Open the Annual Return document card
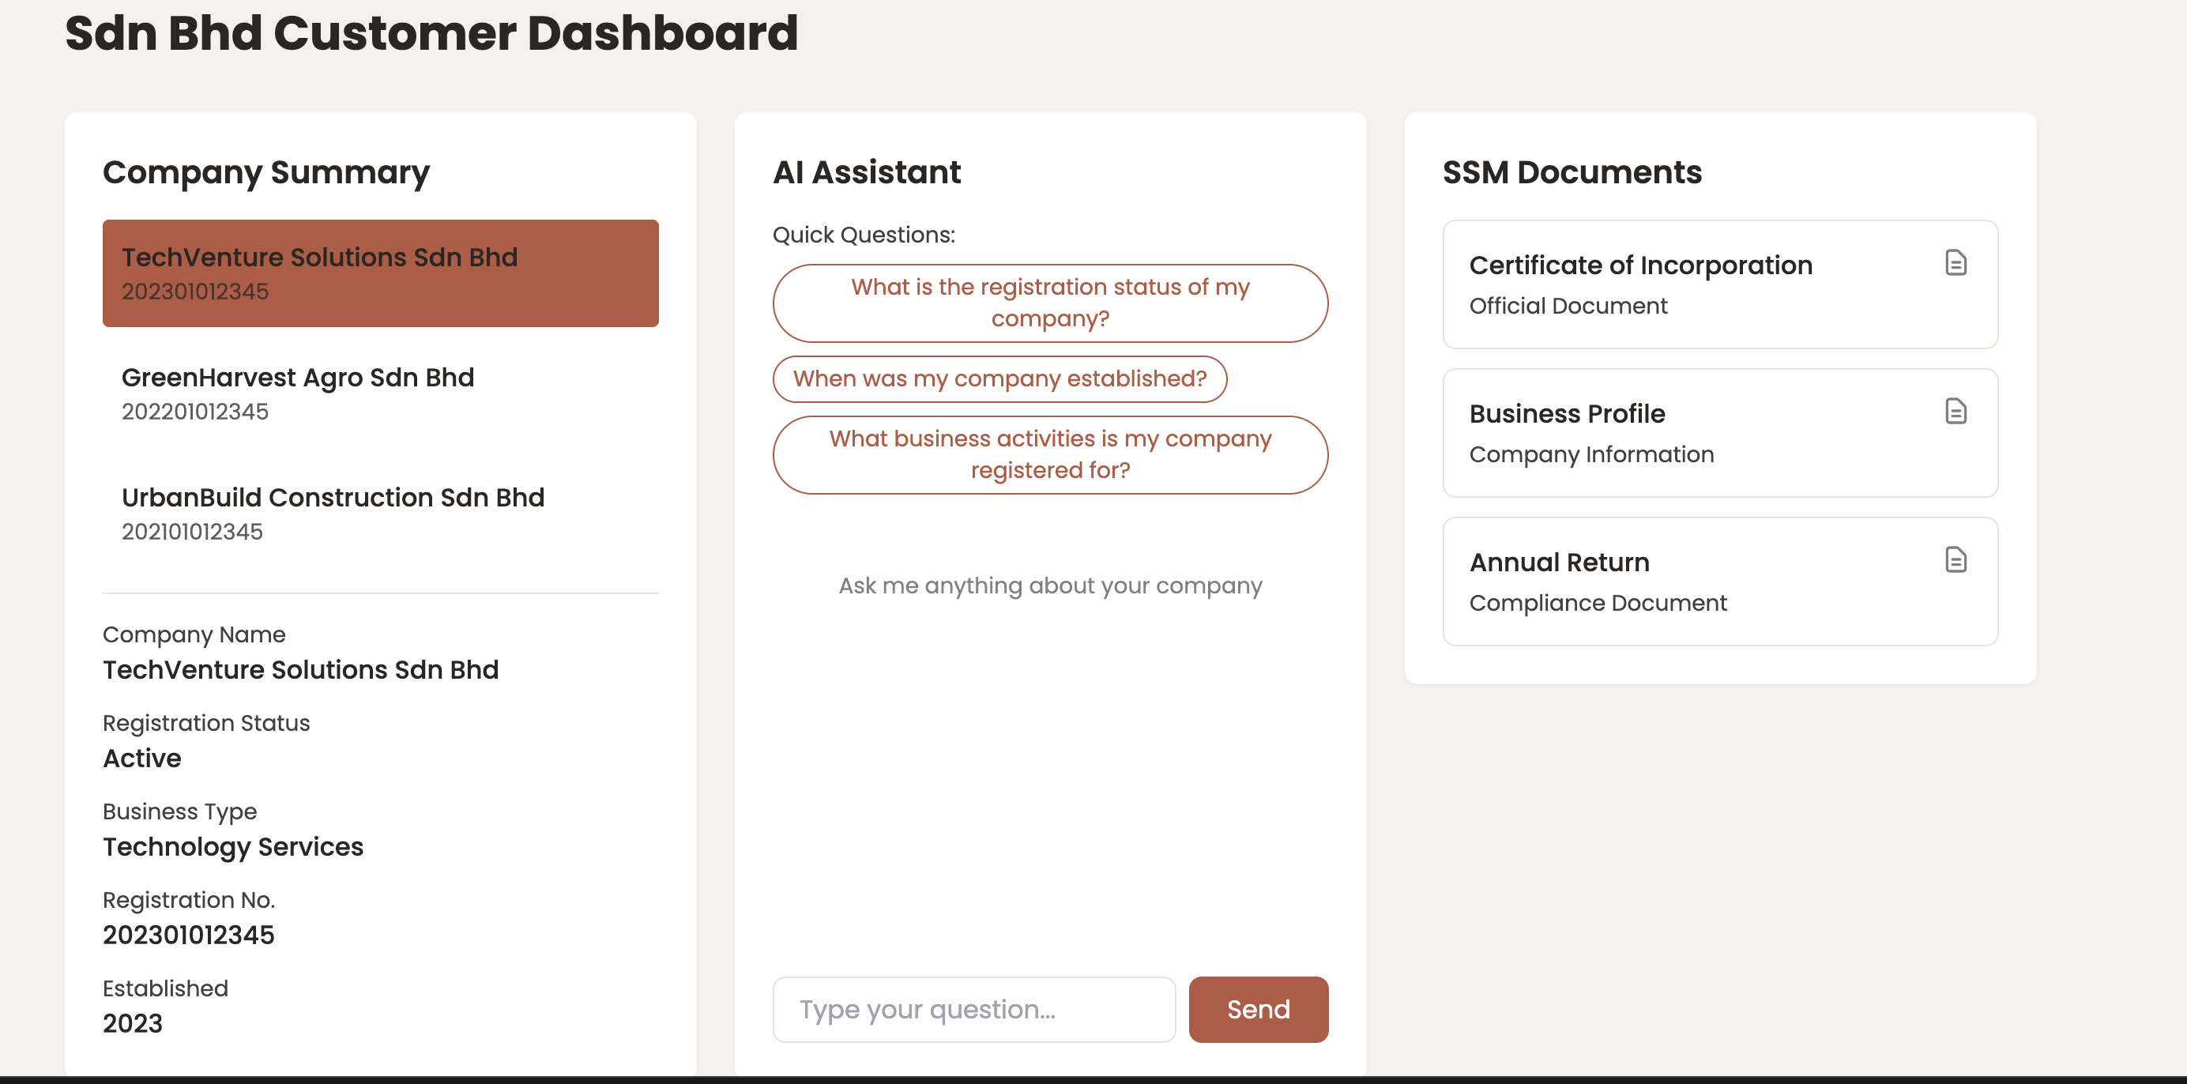The width and height of the screenshot is (2187, 1084). tap(1720, 582)
